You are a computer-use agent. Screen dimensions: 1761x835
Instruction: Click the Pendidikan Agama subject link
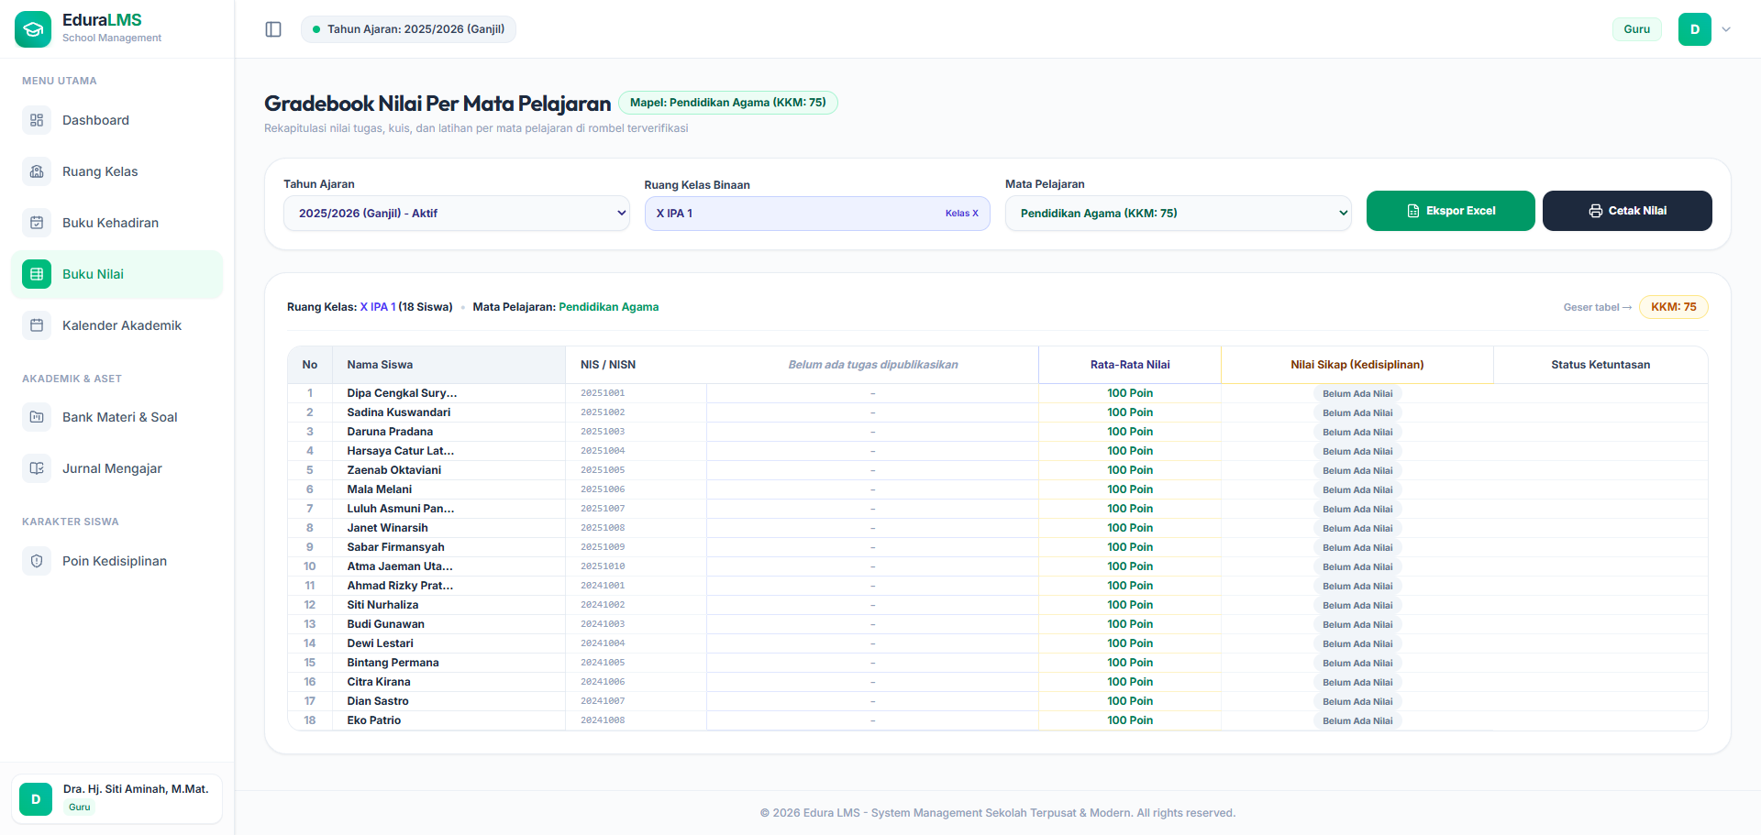pyautogui.click(x=609, y=307)
